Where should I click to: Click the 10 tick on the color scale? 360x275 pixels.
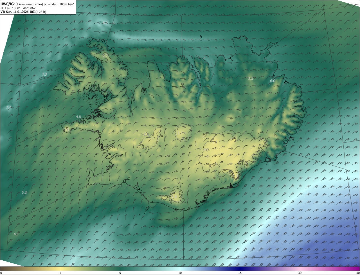click(x=180, y=273)
